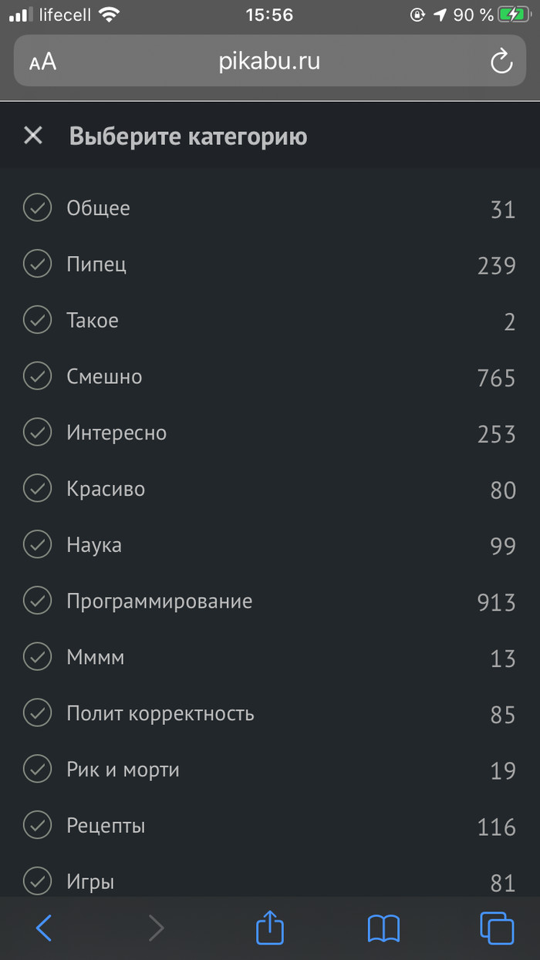Open the Safari share sheet
The height and width of the screenshot is (960, 540).
tap(270, 927)
